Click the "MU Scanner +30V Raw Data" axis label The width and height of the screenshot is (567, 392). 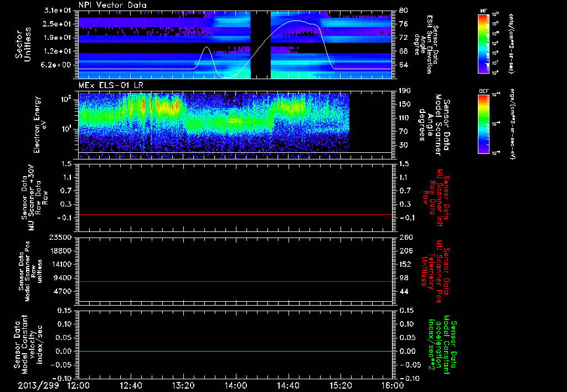[35, 198]
